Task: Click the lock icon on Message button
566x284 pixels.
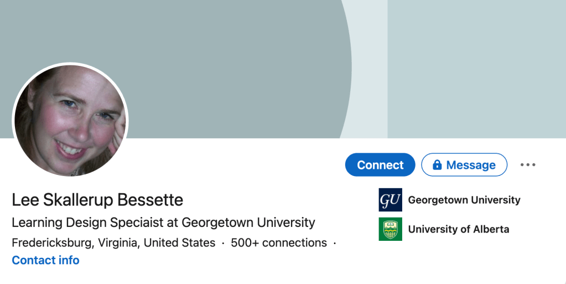Action: click(437, 165)
